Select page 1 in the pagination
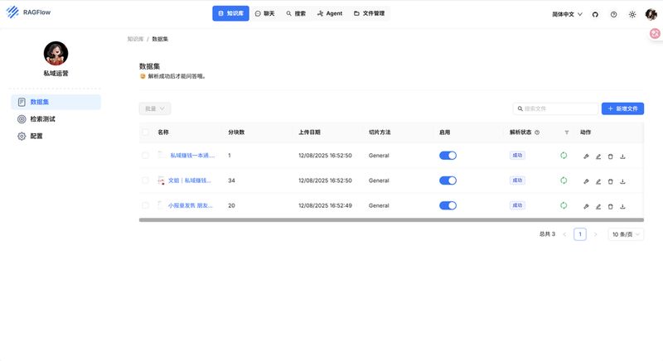The height and width of the screenshot is (361, 663). [579, 234]
